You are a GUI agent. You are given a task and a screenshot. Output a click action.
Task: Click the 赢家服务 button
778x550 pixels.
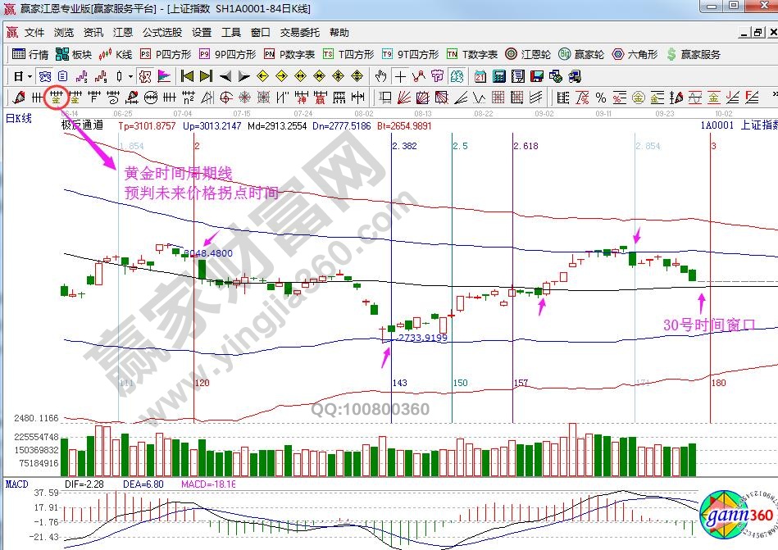pos(693,54)
